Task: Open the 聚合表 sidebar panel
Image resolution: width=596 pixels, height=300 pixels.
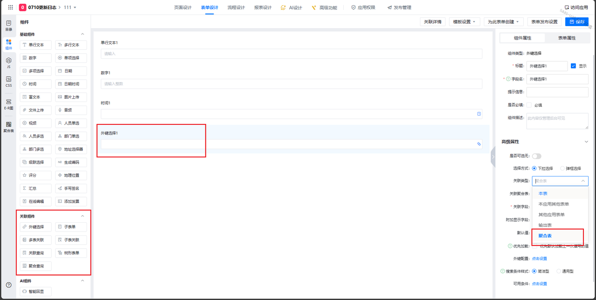Action: (8, 127)
